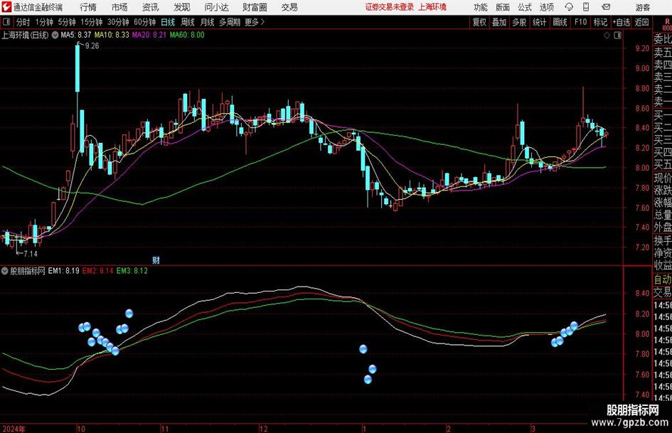Click the MA60: 8.00 label
This screenshot has width=672, height=433.
click(187, 35)
